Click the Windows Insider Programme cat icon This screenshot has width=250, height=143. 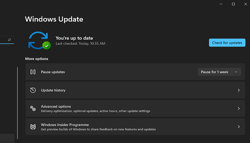33,127
